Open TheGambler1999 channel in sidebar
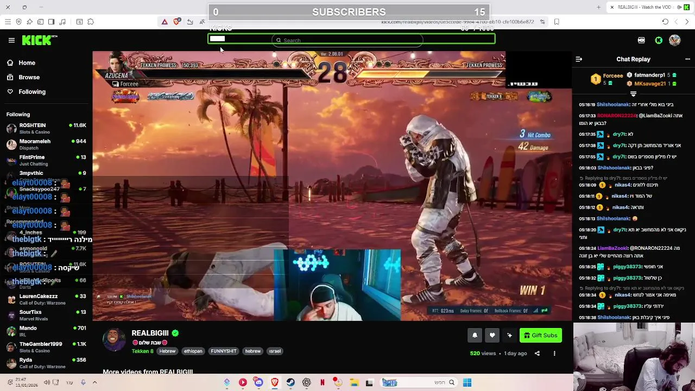This screenshot has width=695, height=391. (46, 346)
